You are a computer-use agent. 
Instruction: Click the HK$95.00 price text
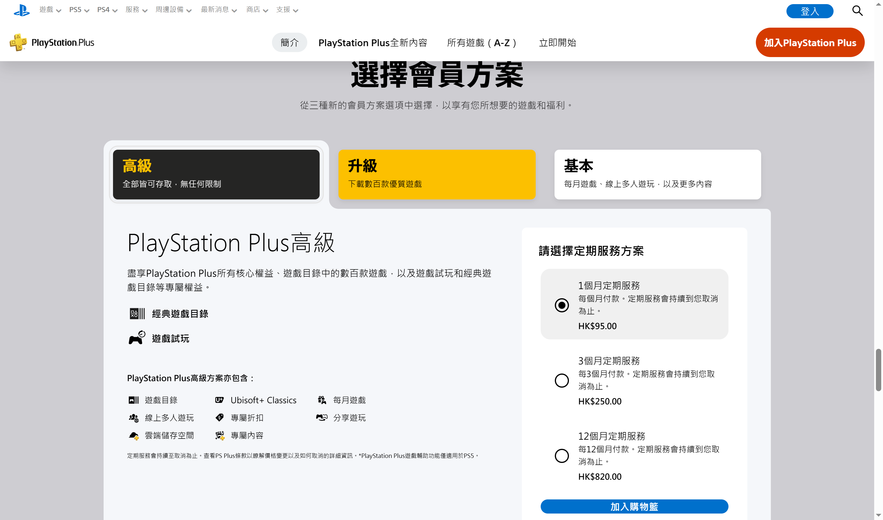(x=597, y=326)
